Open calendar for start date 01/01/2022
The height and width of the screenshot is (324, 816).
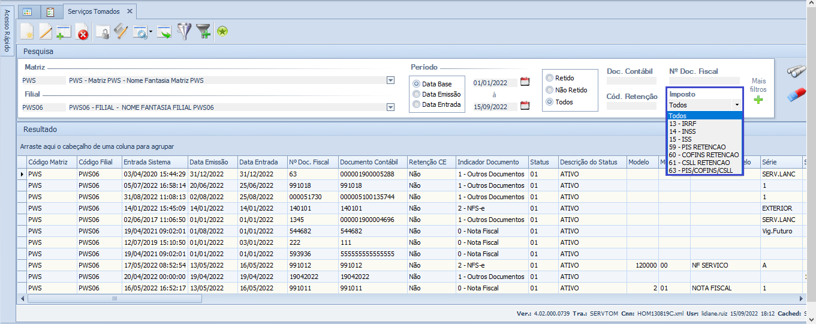tap(525, 82)
